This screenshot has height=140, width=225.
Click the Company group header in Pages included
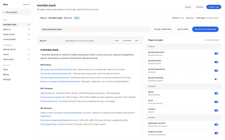tap(183, 86)
